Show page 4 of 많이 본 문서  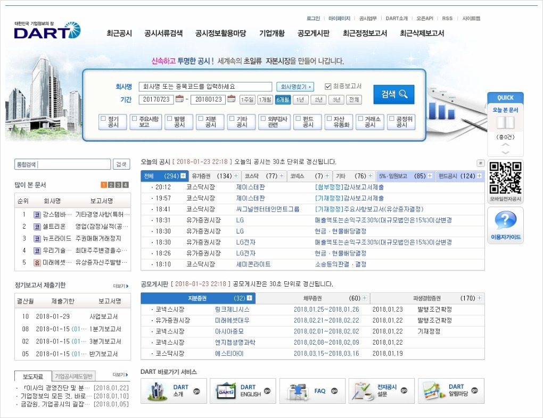pos(125,185)
